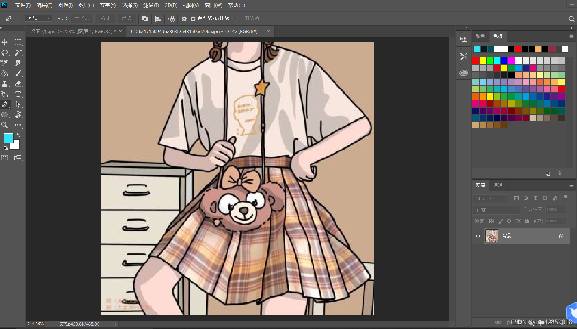Click the 蒙版 mask button
The width and height of the screenshot is (577, 329).
(105, 18)
